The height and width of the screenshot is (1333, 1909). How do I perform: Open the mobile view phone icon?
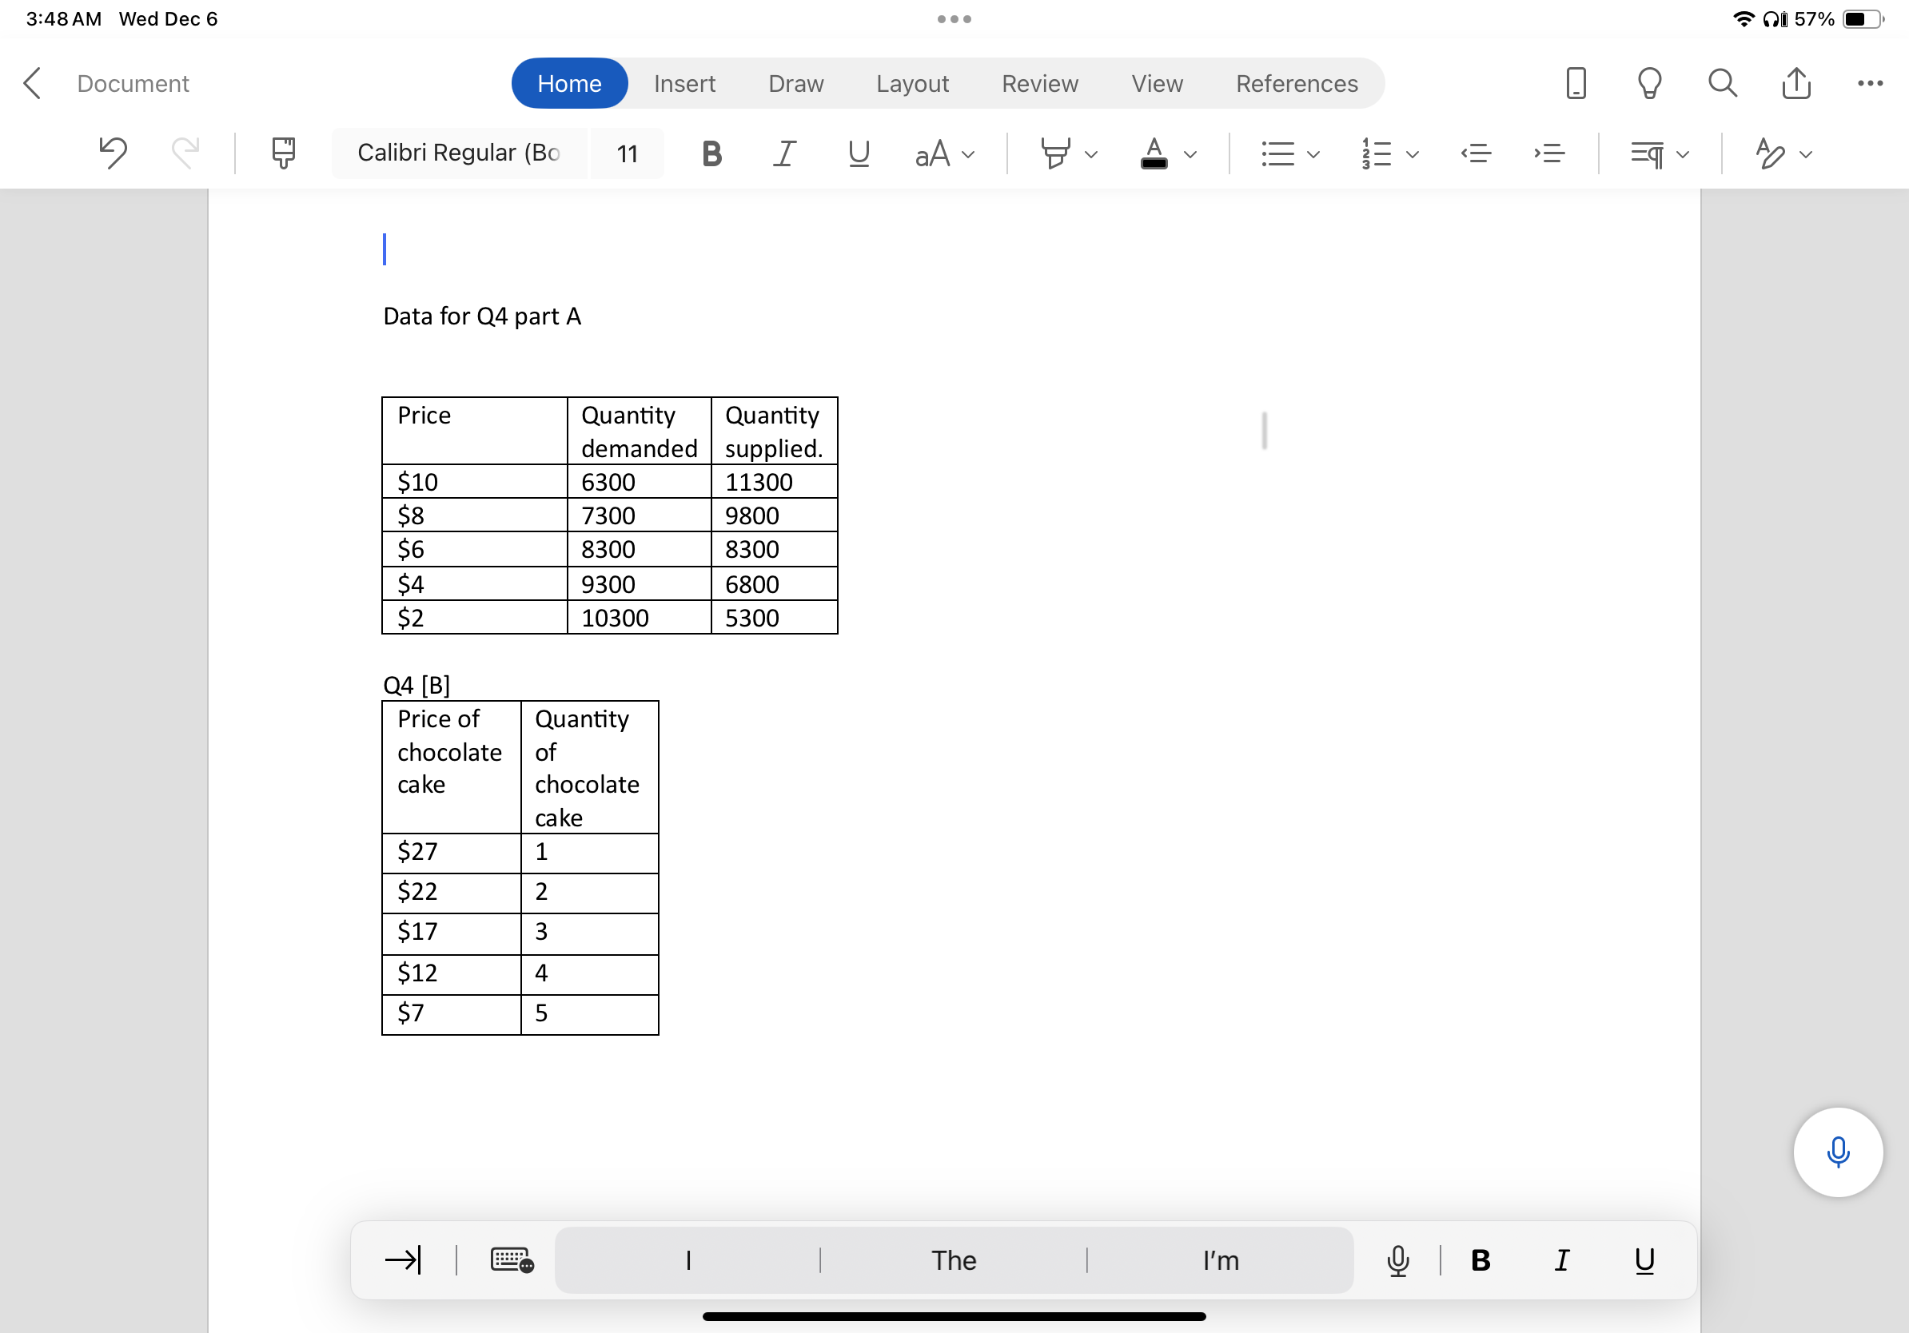[1575, 83]
